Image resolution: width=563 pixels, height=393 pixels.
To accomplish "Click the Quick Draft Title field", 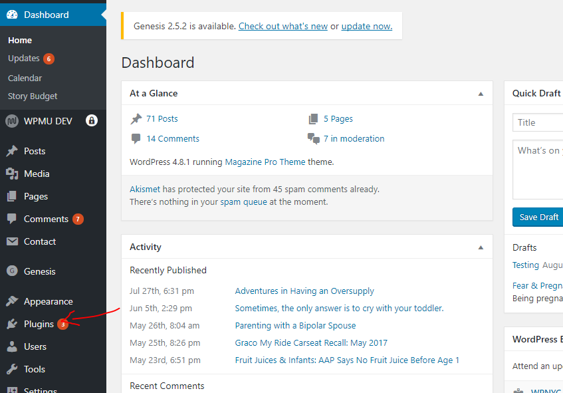I will coord(538,122).
